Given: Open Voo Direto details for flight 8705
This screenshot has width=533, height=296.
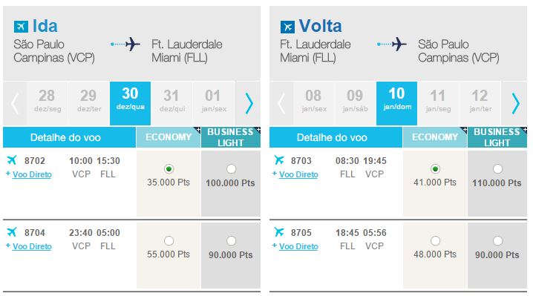Looking at the screenshot, I should click(x=298, y=246).
